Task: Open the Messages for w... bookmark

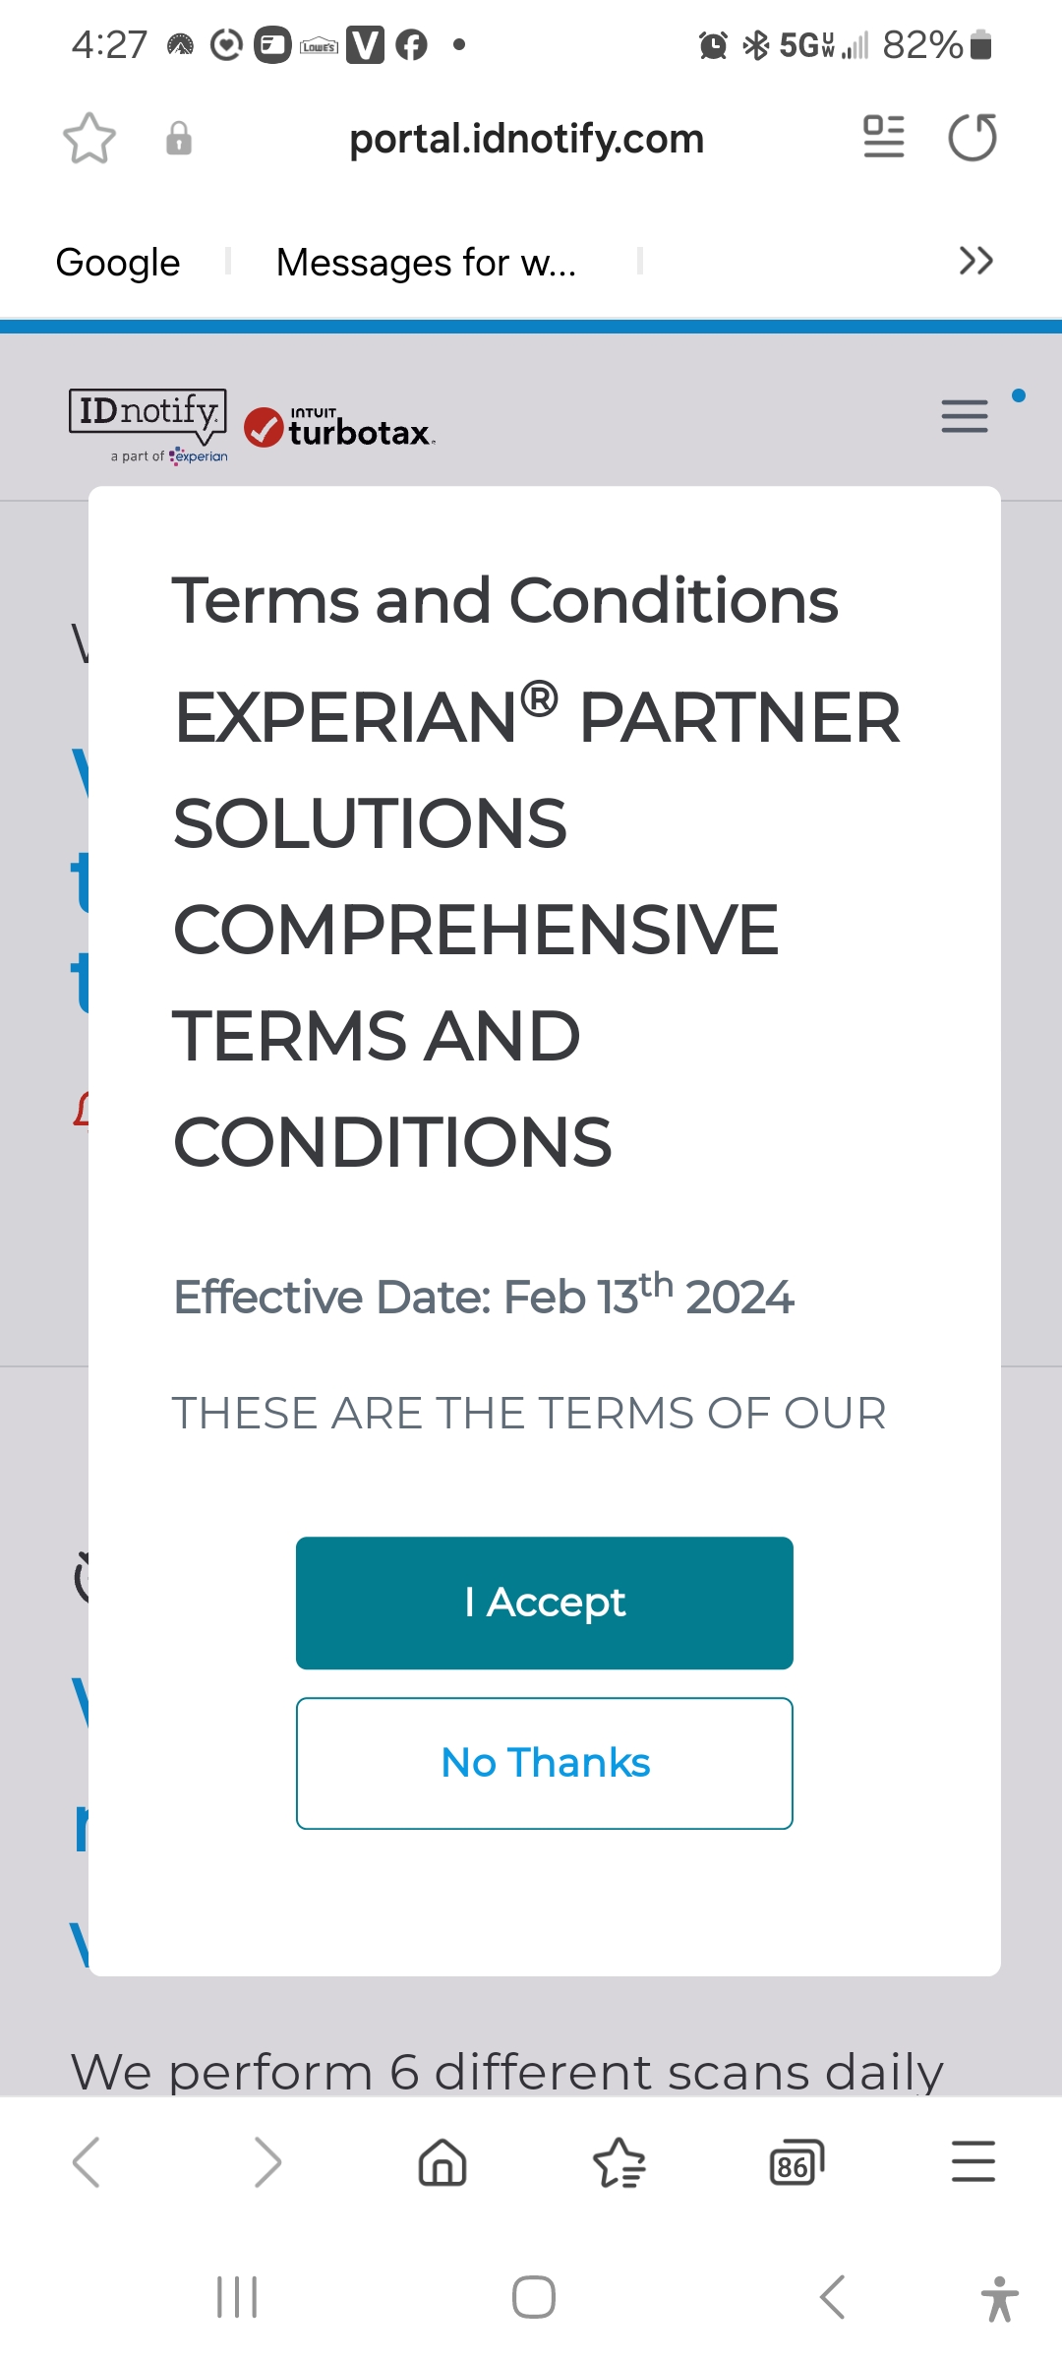Action: pos(427,261)
